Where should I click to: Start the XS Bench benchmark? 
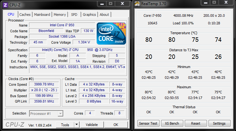pos(172,123)
